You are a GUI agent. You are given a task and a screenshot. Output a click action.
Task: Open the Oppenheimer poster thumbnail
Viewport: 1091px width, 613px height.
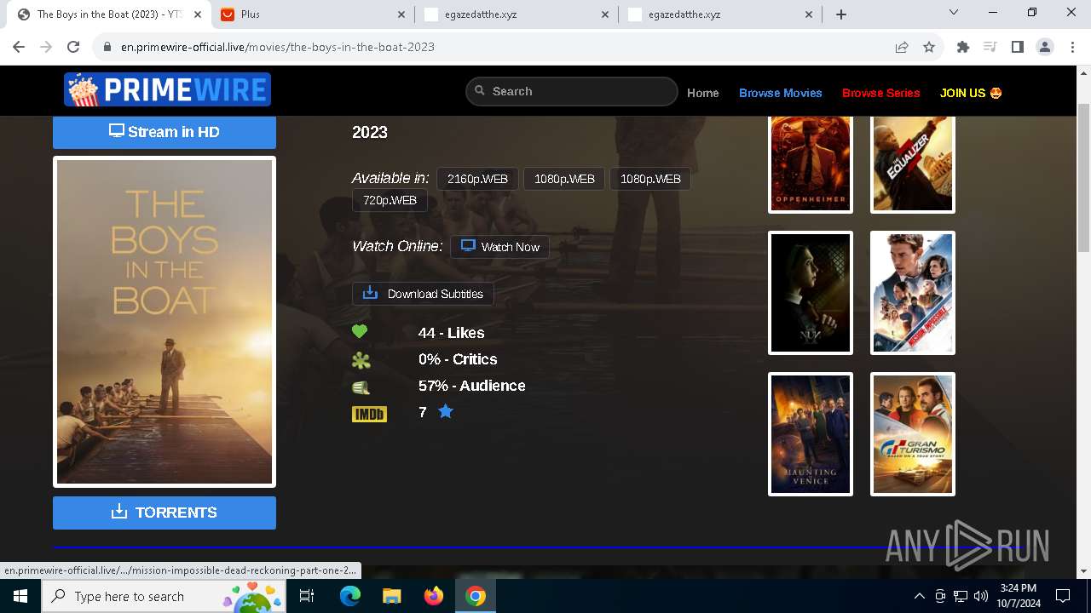point(811,163)
